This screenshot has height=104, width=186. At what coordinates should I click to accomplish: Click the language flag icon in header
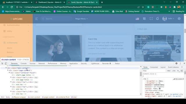tap(137, 19)
